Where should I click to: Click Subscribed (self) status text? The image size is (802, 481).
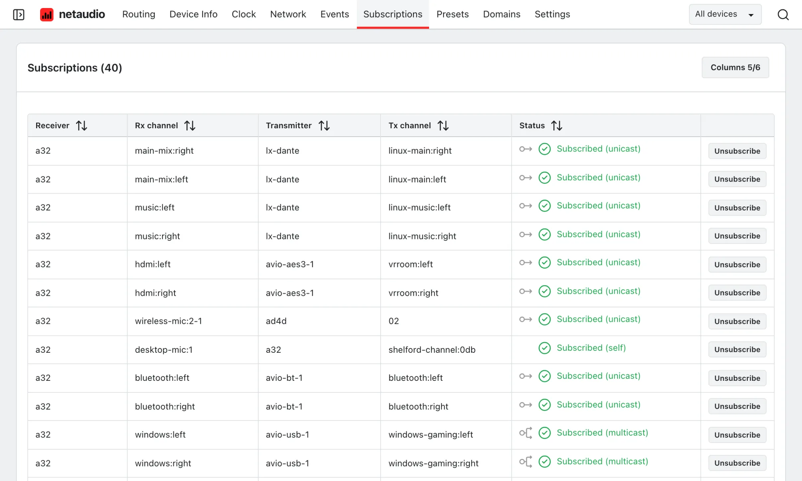click(x=591, y=348)
